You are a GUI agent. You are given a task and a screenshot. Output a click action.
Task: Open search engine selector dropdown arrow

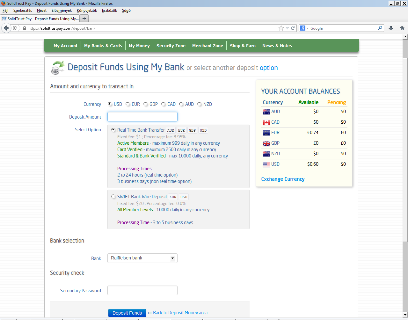(x=307, y=28)
